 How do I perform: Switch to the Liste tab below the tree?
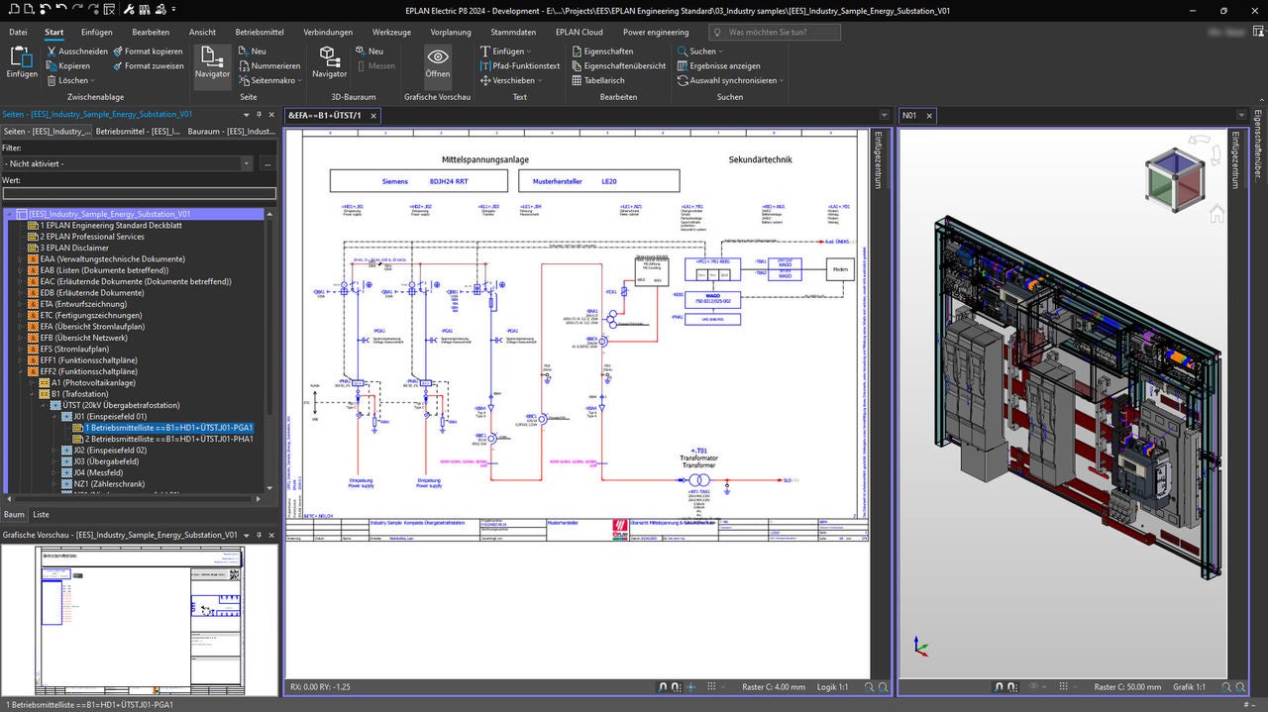pyautogui.click(x=44, y=514)
